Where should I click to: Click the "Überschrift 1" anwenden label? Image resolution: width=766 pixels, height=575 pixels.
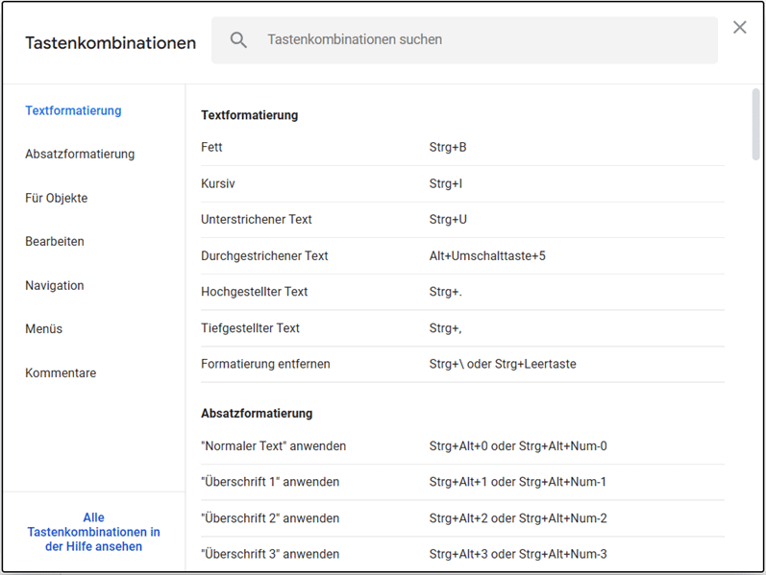[270, 482]
